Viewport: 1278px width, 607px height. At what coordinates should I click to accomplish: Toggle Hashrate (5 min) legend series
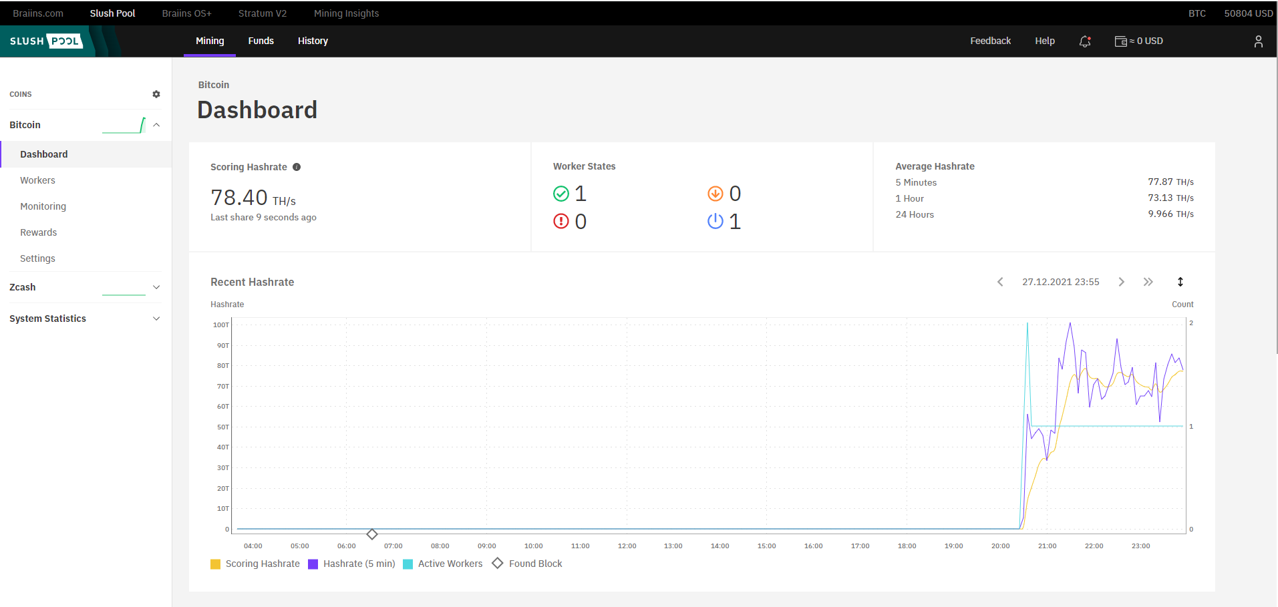pyautogui.click(x=351, y=564)
